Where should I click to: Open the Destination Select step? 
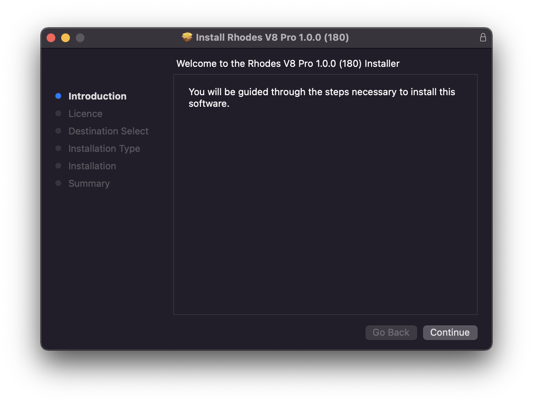pos(108,131)
